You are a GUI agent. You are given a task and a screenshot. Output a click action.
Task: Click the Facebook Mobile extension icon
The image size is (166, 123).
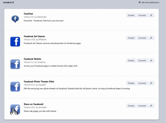coord(15,64)
